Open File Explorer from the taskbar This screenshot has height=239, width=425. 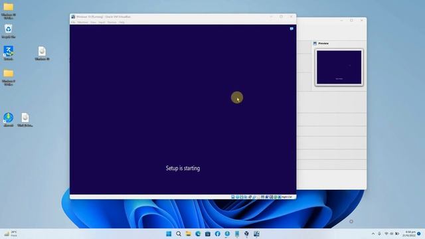point(188,234)
